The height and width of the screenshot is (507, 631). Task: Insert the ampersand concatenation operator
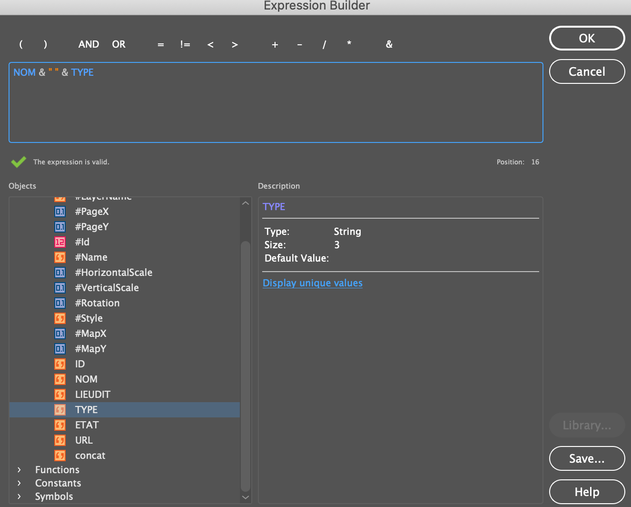tap(389, 44)
